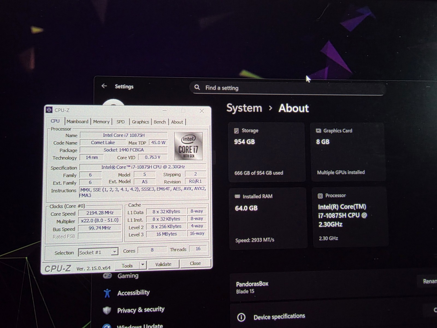Go back with Settings back arrow
This screenshot has width=437, height=328.
point(104,86)
